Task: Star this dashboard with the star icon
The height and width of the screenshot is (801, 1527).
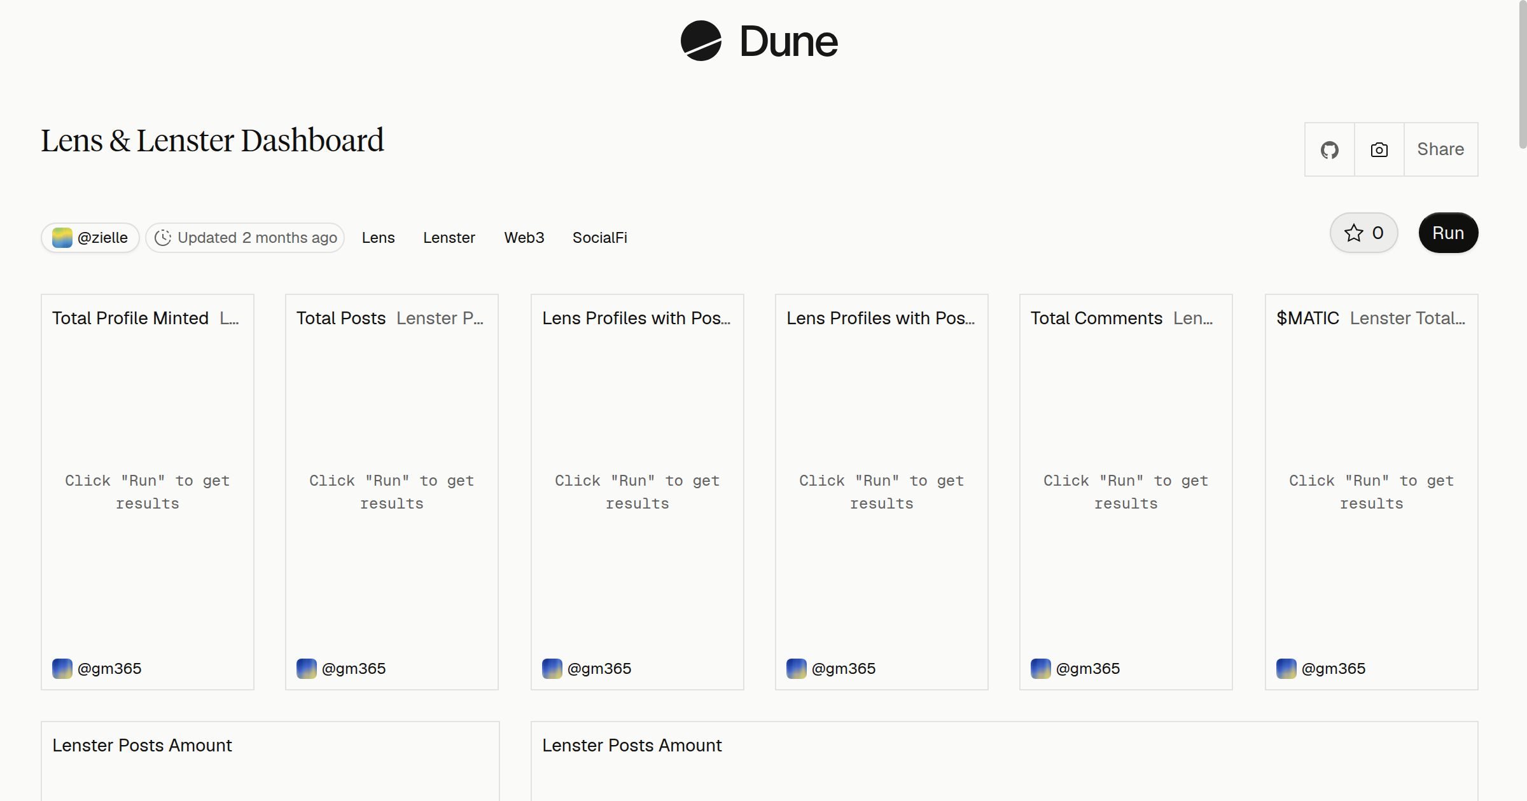Action: tap(1353, 233)
